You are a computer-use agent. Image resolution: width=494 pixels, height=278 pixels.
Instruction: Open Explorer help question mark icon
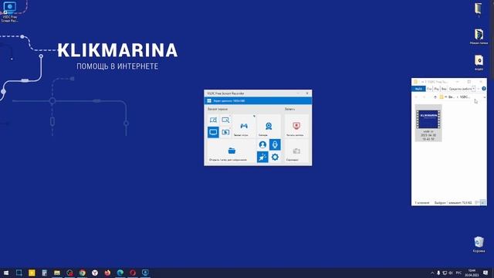pyautogui.click(x=484, y=89)
